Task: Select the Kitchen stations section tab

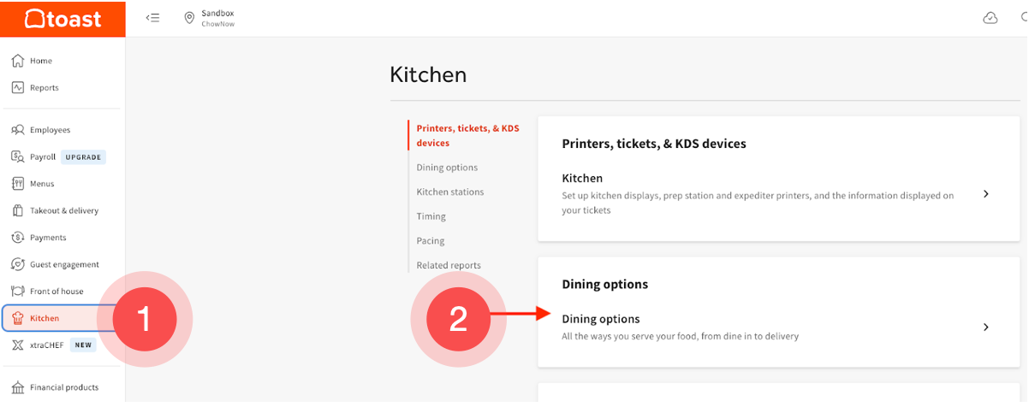Action: 450,192
